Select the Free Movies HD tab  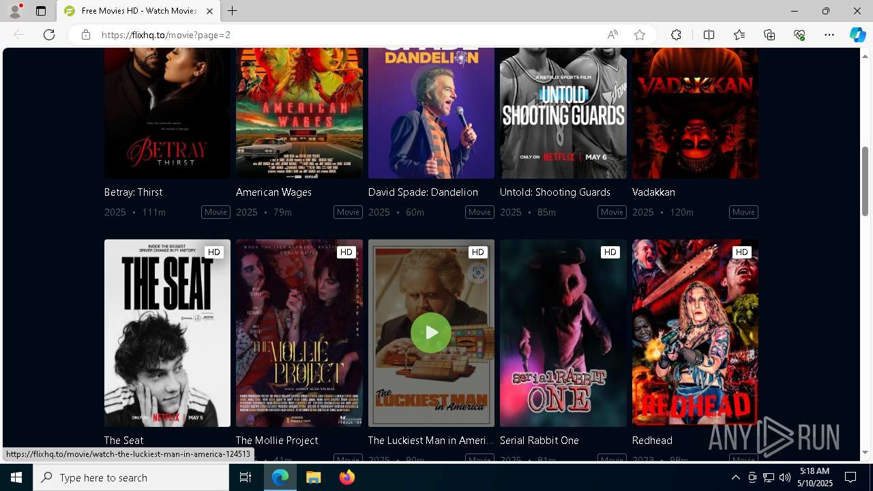tap(138, 11)
